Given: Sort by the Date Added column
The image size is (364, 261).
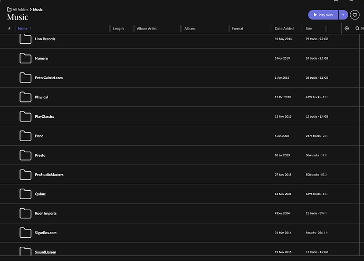Looking at the screenshot, I should click(284, 29).
